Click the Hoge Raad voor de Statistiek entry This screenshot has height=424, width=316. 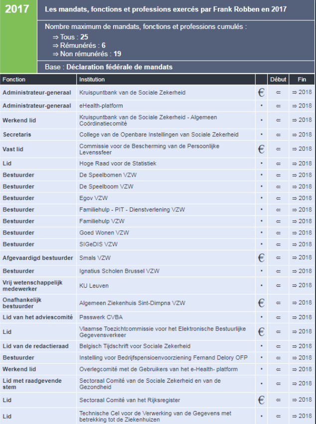[x=118, y=163]
